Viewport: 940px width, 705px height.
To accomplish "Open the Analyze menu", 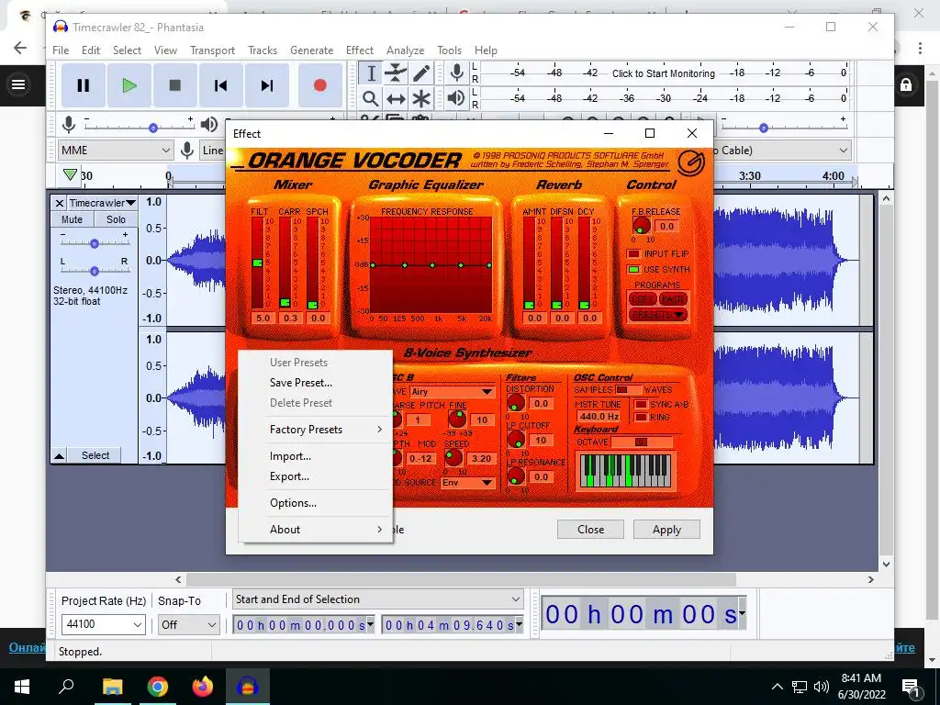I will (x=405, y=50).
